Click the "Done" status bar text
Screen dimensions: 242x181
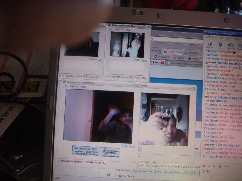(x=57, y=178)
